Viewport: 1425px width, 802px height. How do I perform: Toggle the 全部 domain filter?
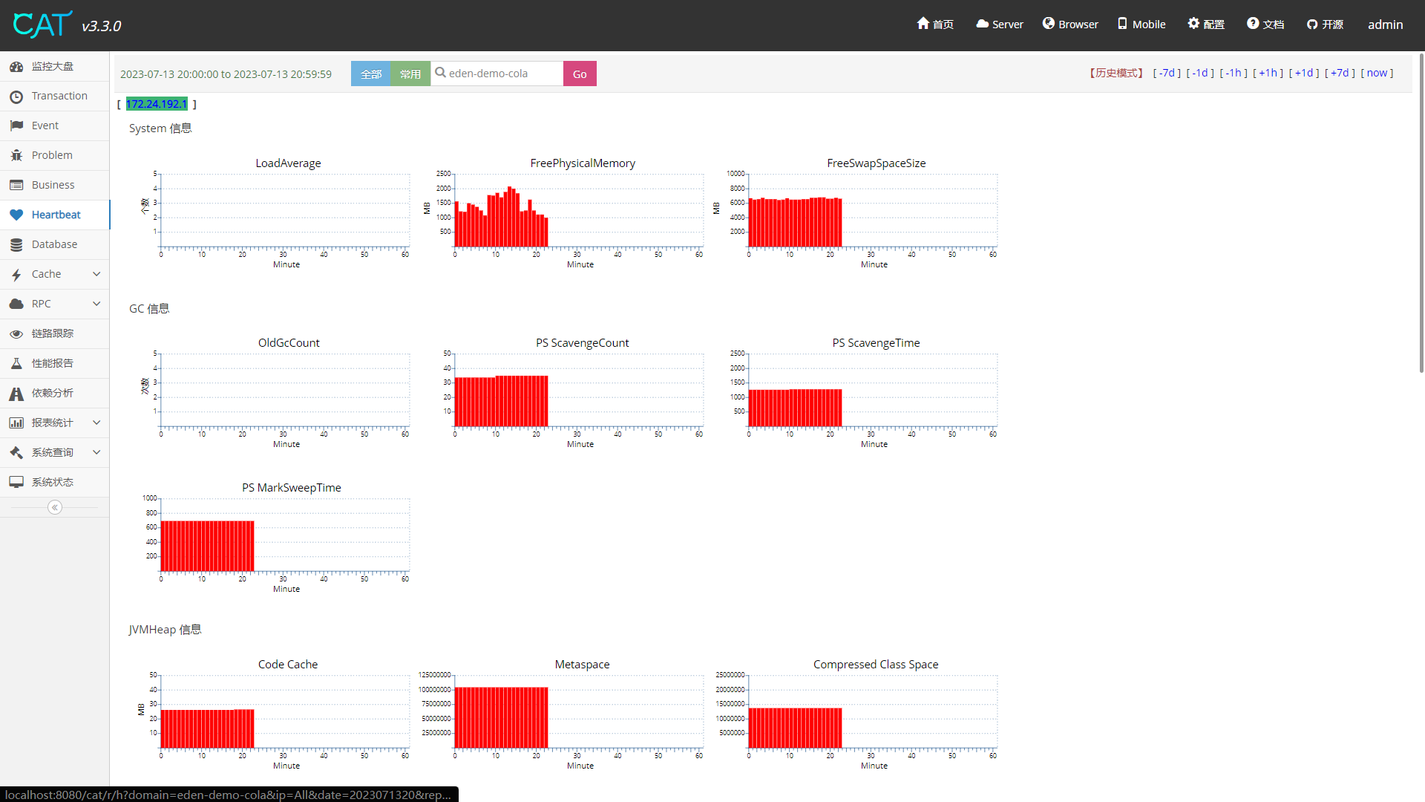370,74
